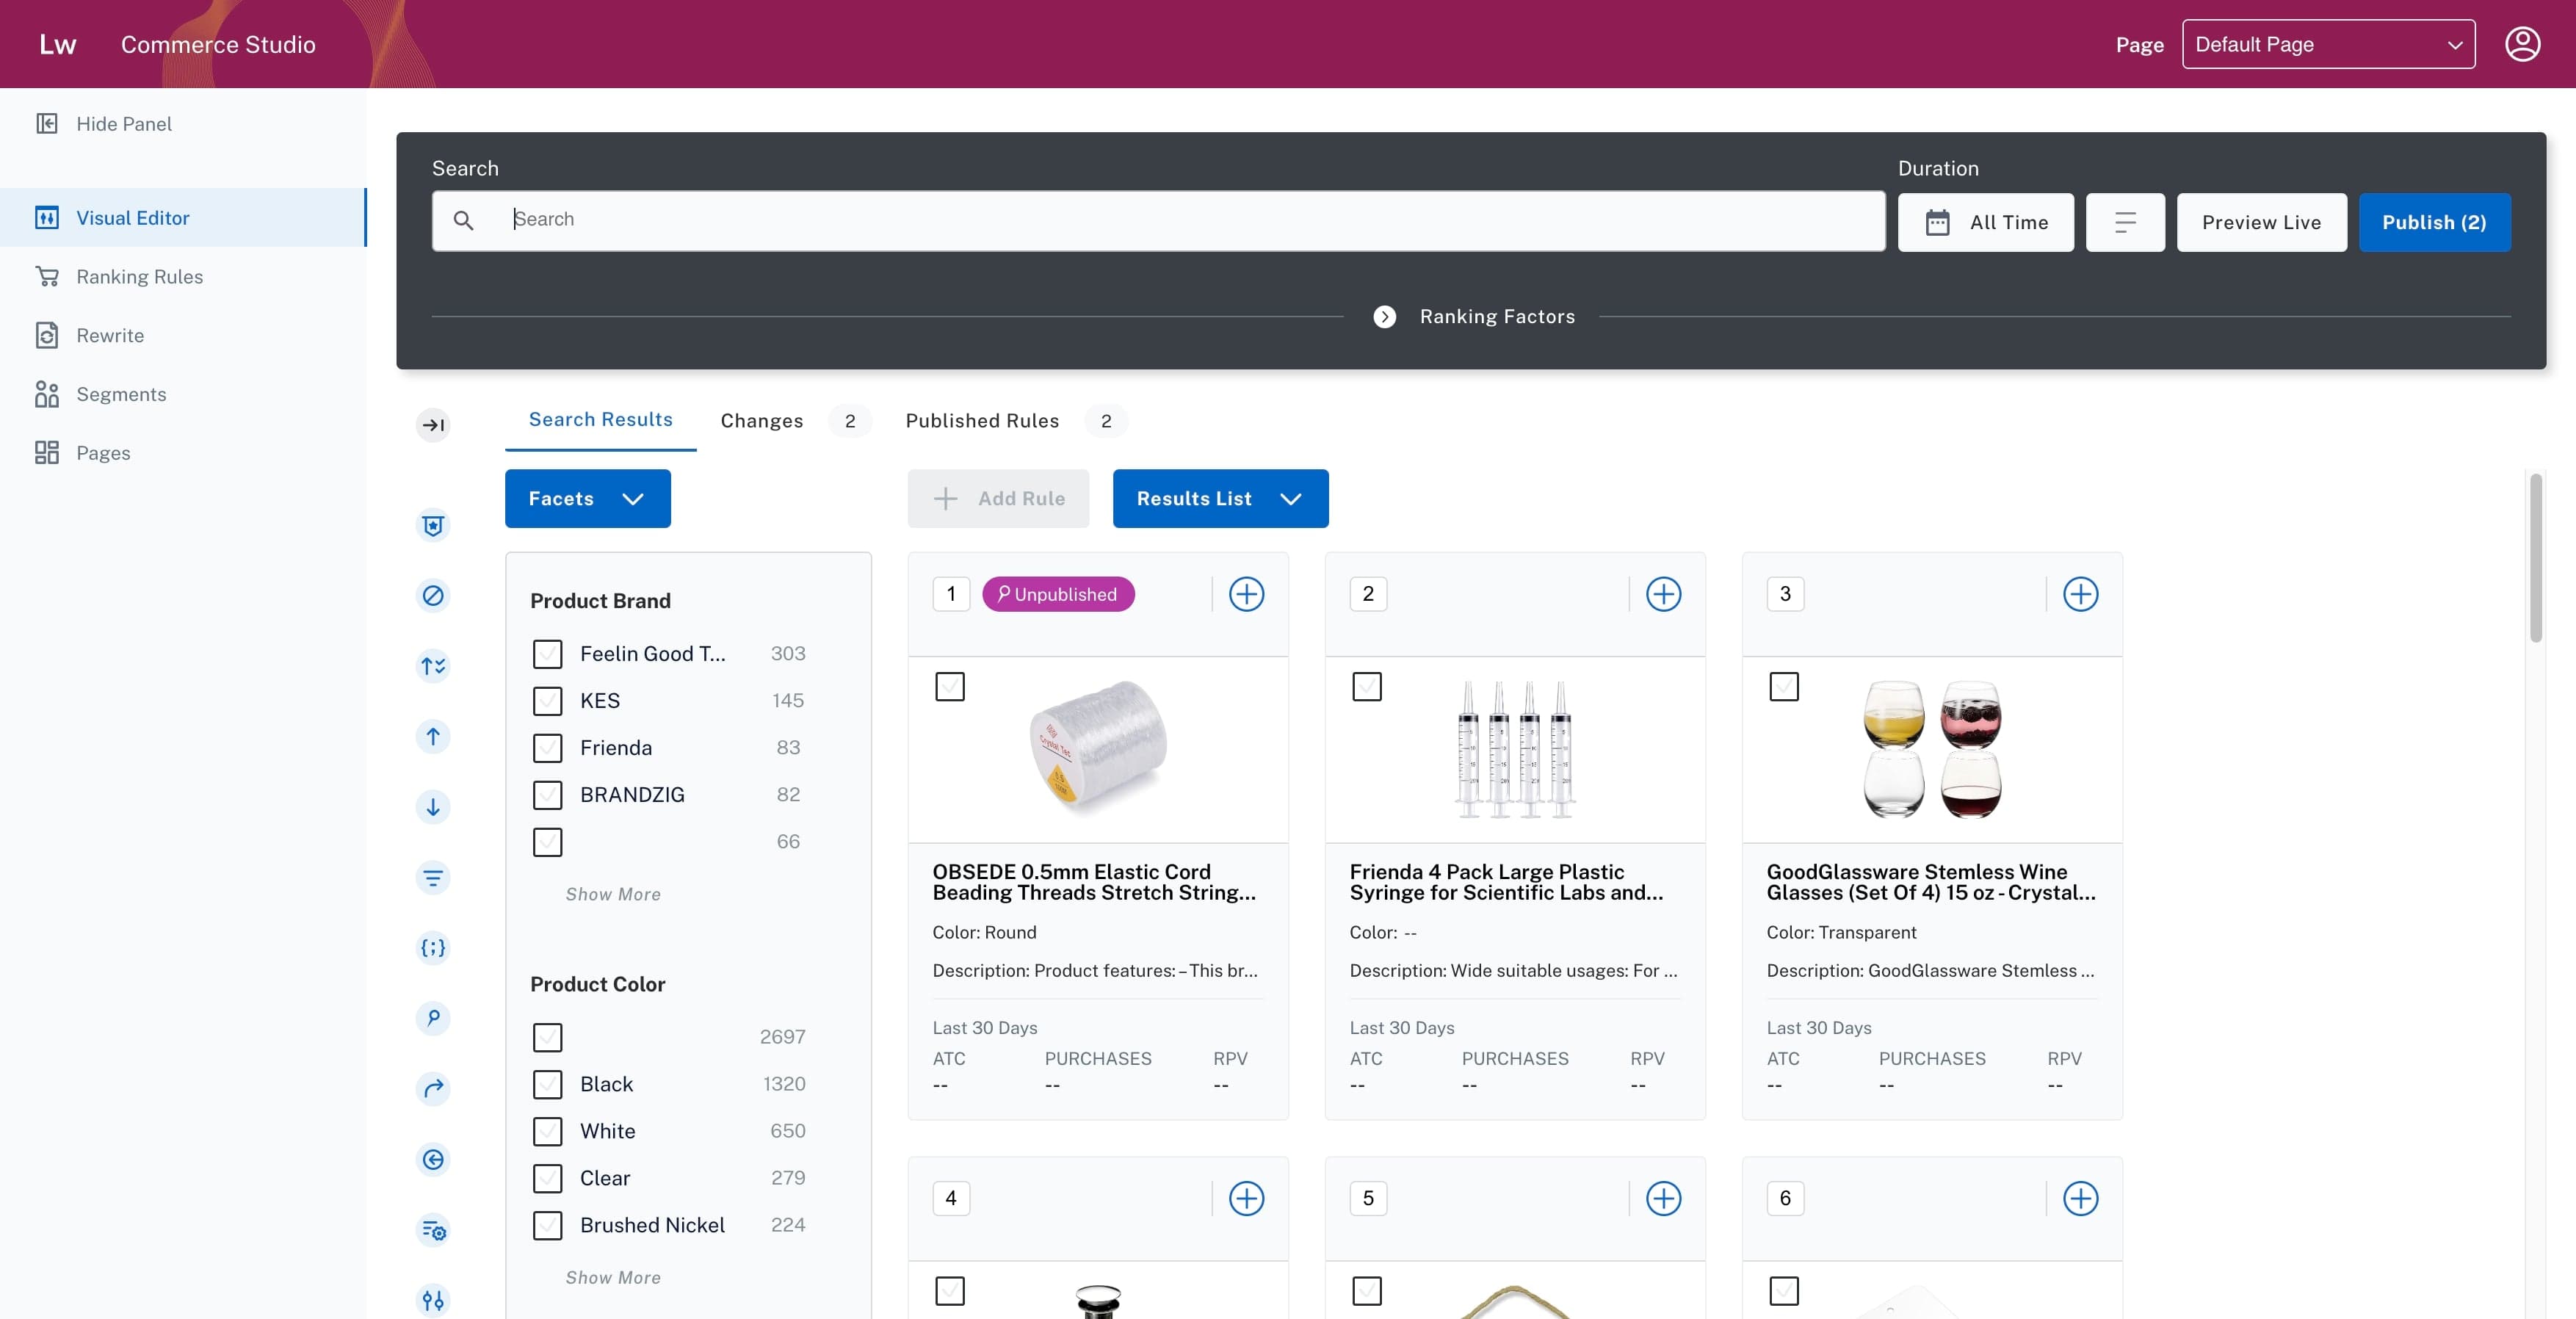This screenshot has height=1319, width=2576.
Task: Open the Facets dropdown
Action: pyautogui.click(x=587, y=498)
